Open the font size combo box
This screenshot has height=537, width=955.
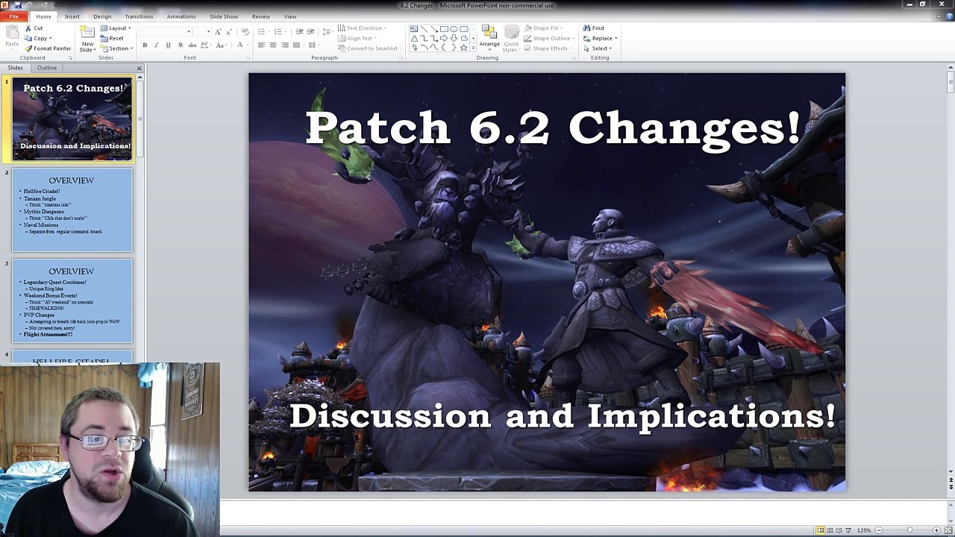coord(201,32)
